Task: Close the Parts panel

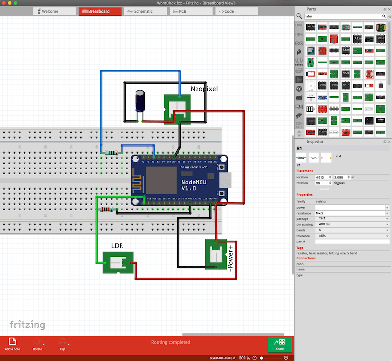Action: tap(389, 9)
